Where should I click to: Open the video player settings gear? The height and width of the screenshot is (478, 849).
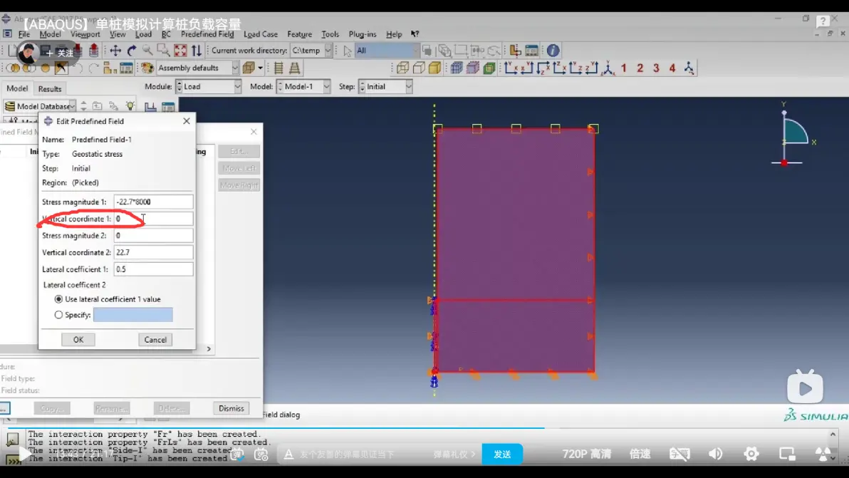751,454
